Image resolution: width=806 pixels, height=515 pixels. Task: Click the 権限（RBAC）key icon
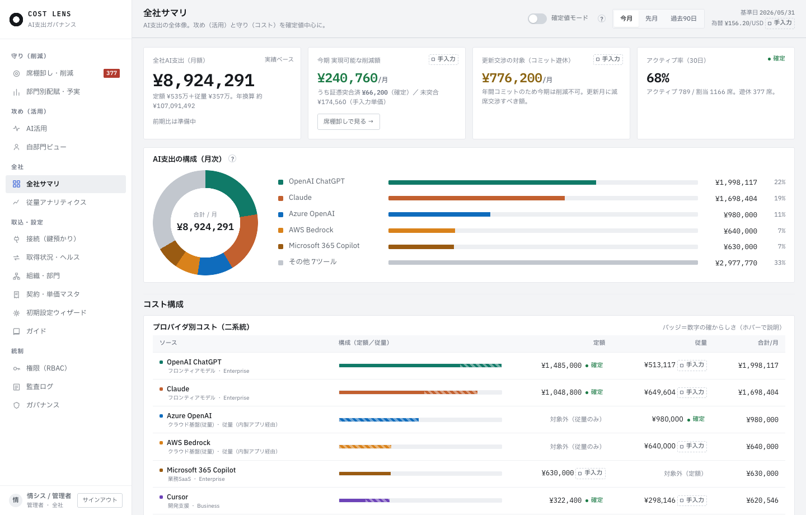click(x=16, y=368)
